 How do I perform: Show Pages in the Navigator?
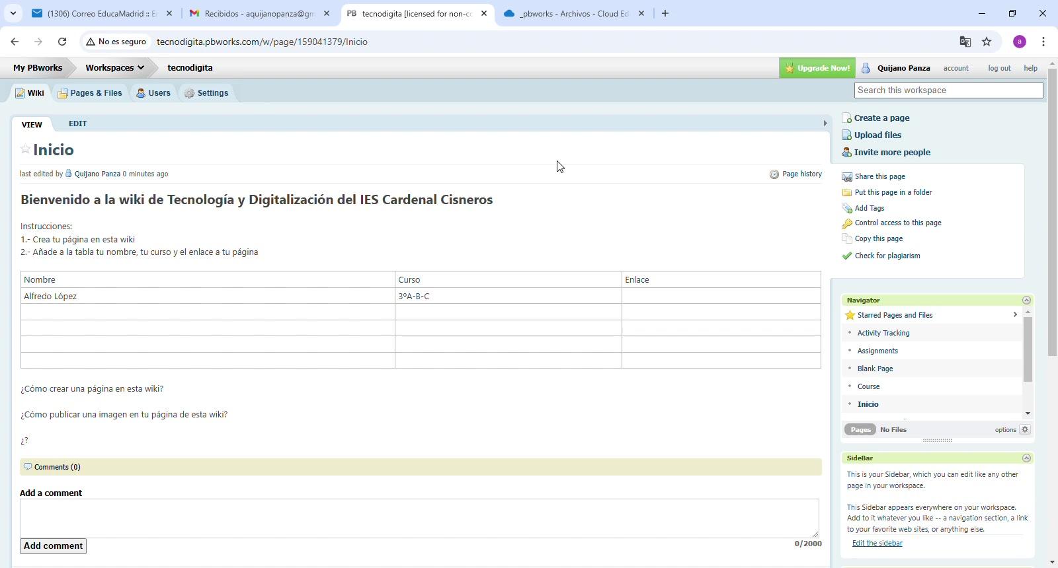(x=860, y=430)
